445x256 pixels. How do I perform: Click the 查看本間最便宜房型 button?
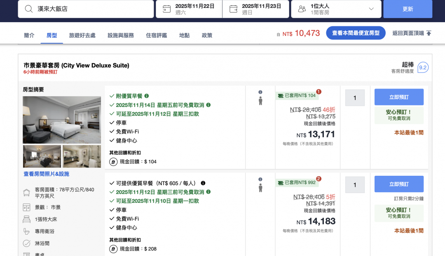356,33
